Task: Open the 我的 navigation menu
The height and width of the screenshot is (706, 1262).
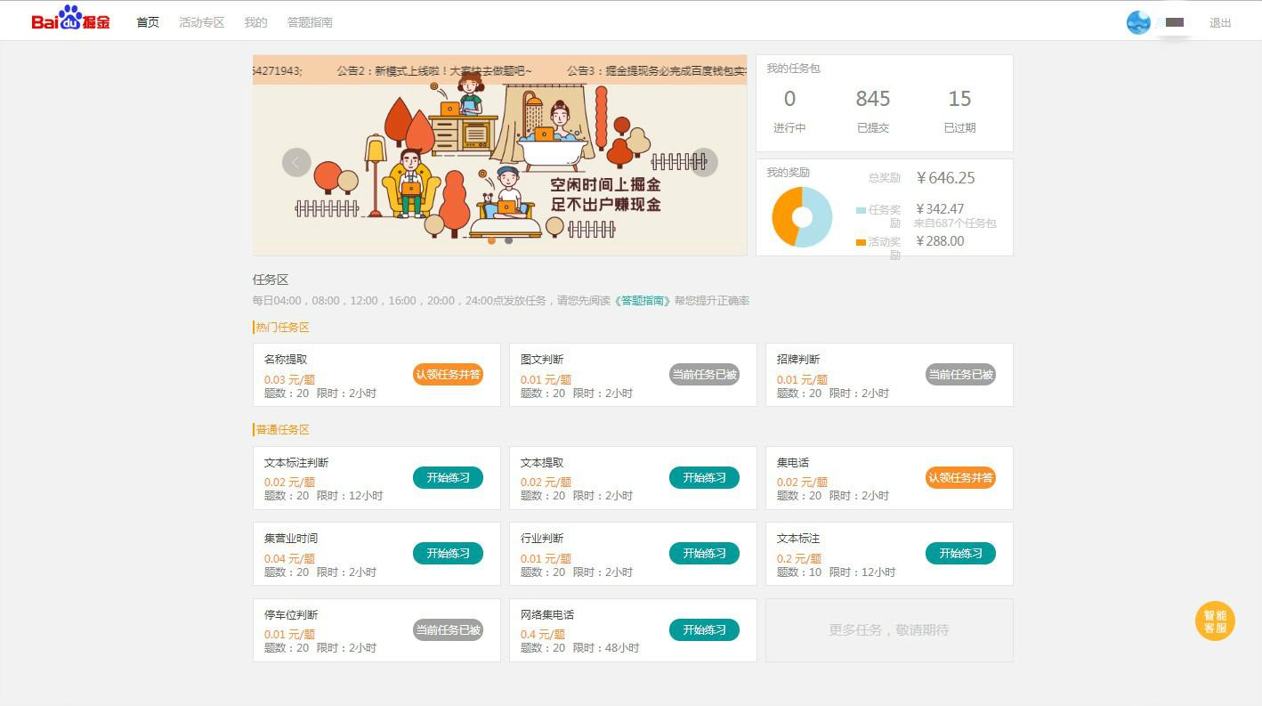Action: click(x=255, y=22)
